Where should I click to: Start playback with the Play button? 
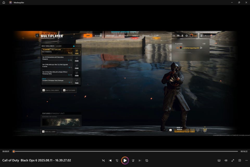point(125,160)
